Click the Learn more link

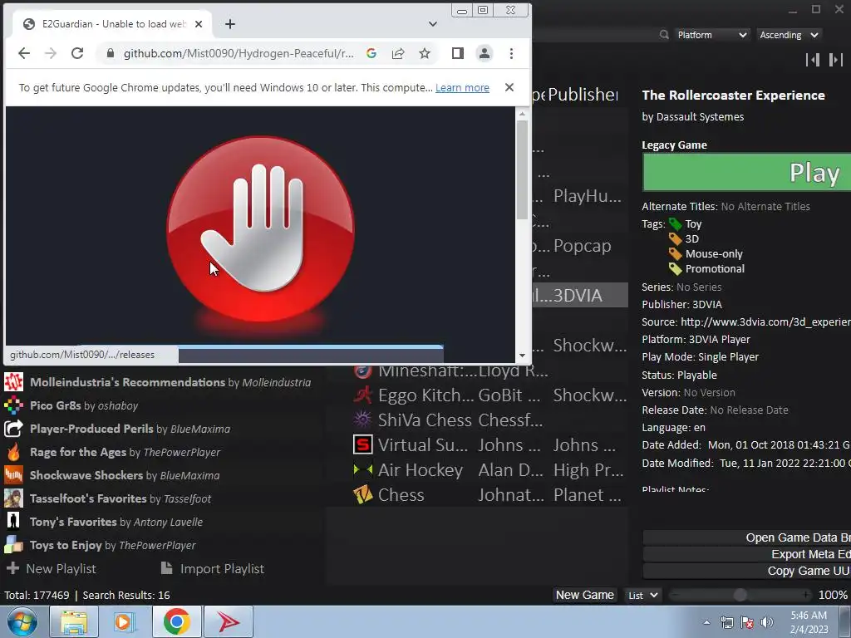tap(462, 87)
